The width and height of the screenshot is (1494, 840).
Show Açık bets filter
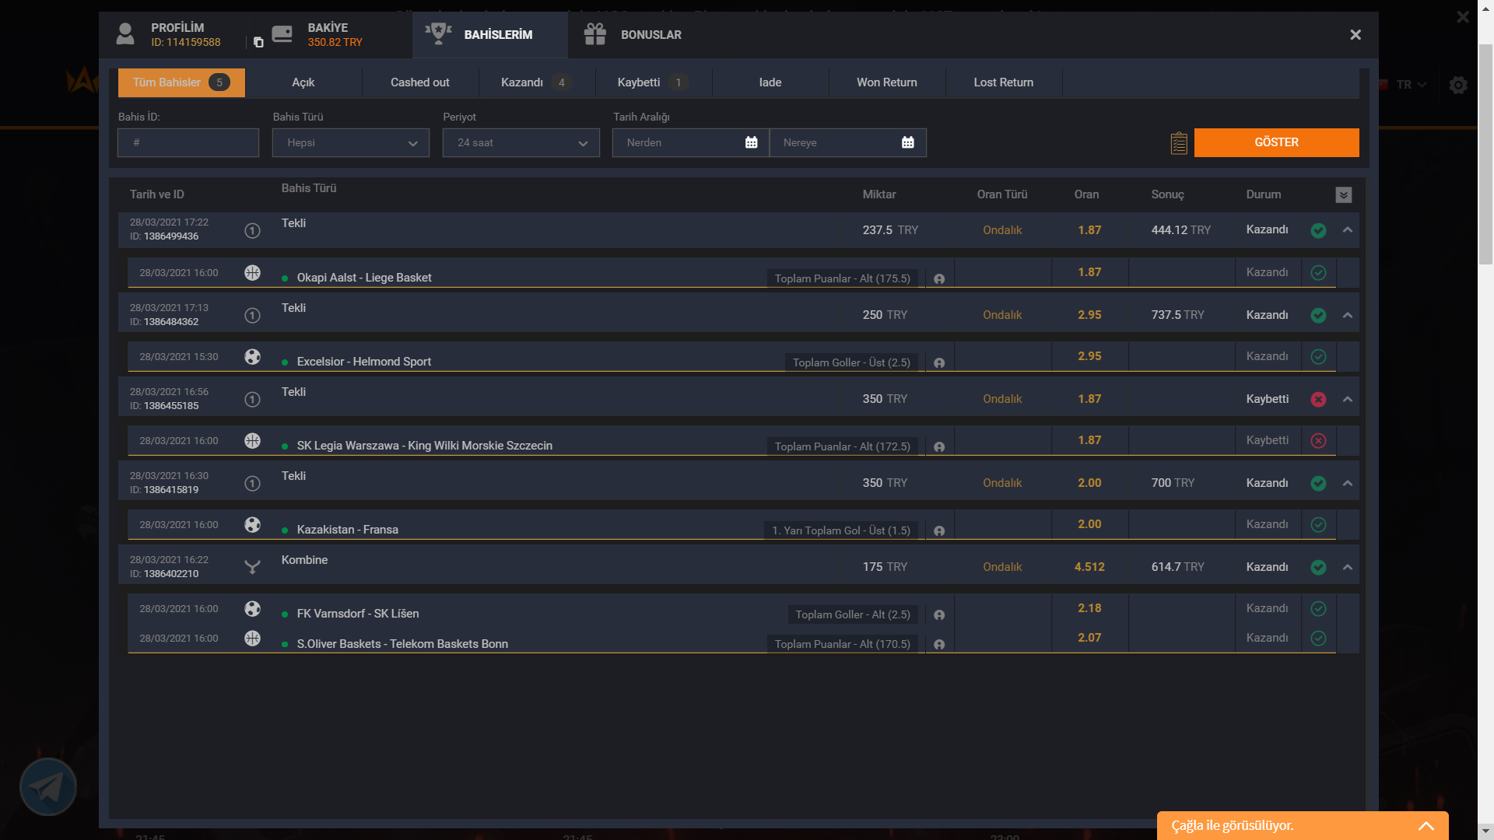point(303,82)
